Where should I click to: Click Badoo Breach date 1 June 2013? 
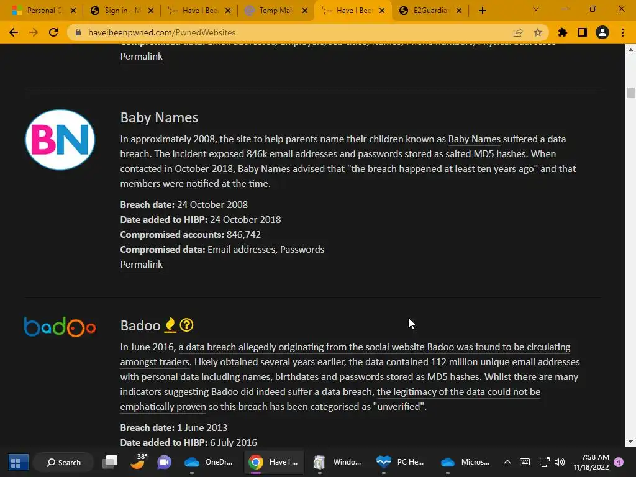(x=174, y=428)
